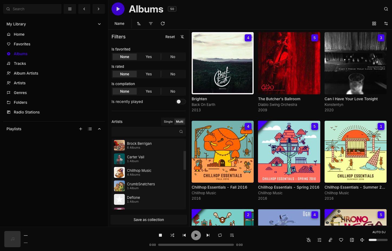
Task: Collapse the Playlists section
Action: 99,129
